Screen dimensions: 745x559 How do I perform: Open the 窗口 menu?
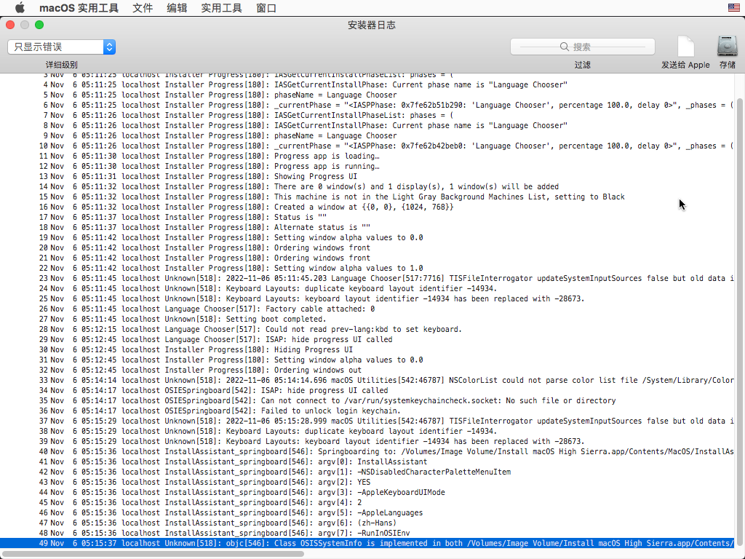266,8
